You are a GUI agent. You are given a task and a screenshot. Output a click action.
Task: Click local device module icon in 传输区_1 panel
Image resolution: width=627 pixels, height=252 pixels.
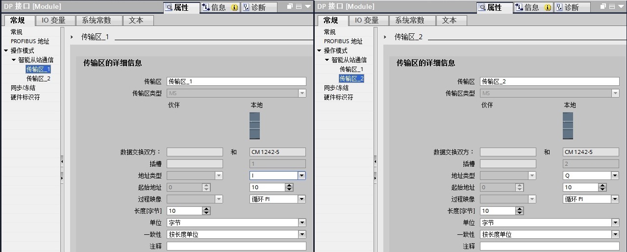255,126
